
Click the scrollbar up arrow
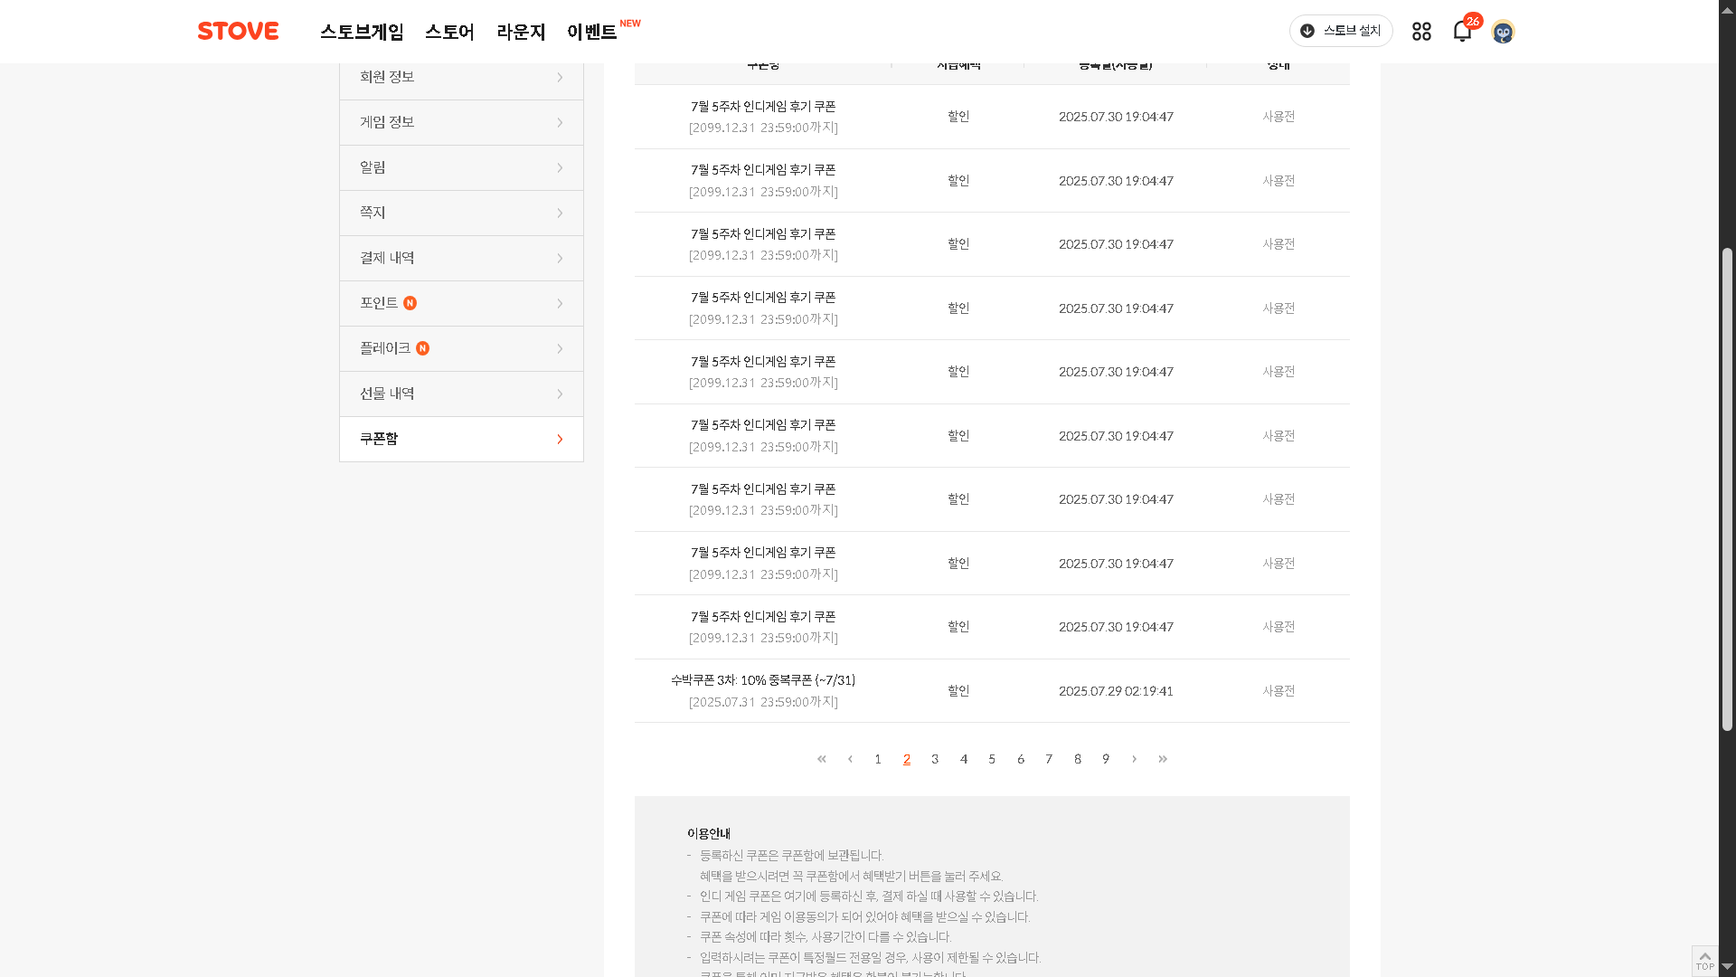pos(1727,9)
